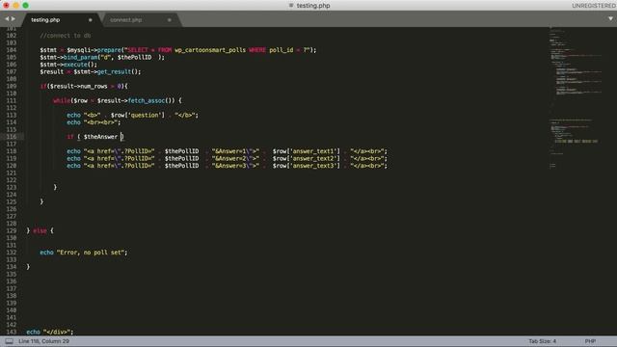Screen dimensions: 617x347
Task: Click the Line 116, Column 29 status text
Action: click(43, 341)
